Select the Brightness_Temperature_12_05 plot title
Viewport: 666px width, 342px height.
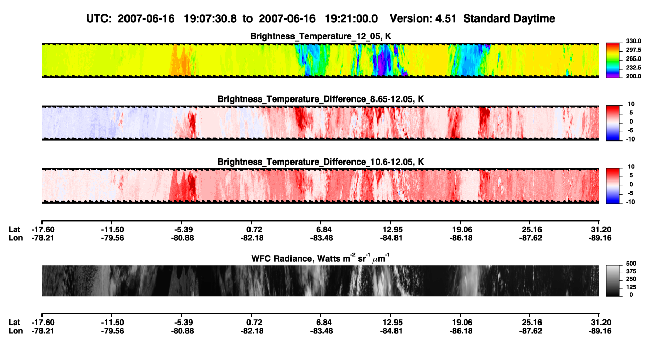321,36
